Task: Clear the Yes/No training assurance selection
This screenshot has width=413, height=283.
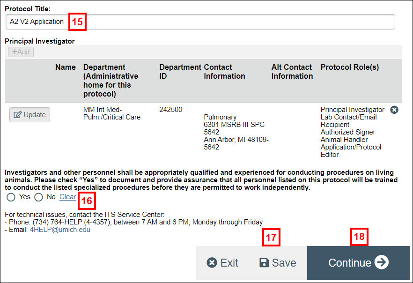Action: (x=67, y=197)
